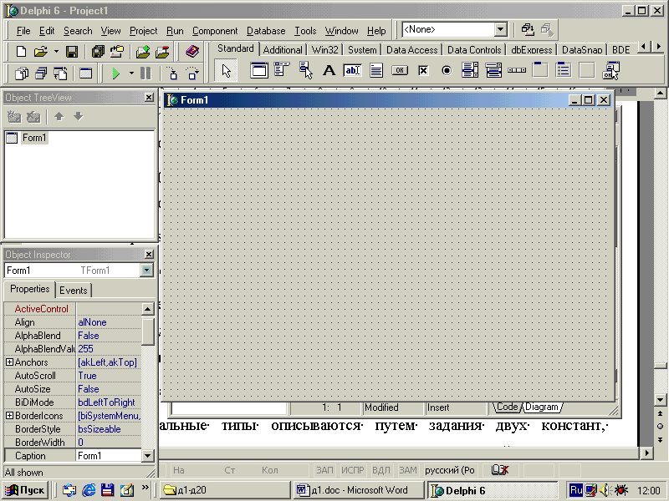
Task: Pick the Memo component icon
Action: [x=375, y=70]
